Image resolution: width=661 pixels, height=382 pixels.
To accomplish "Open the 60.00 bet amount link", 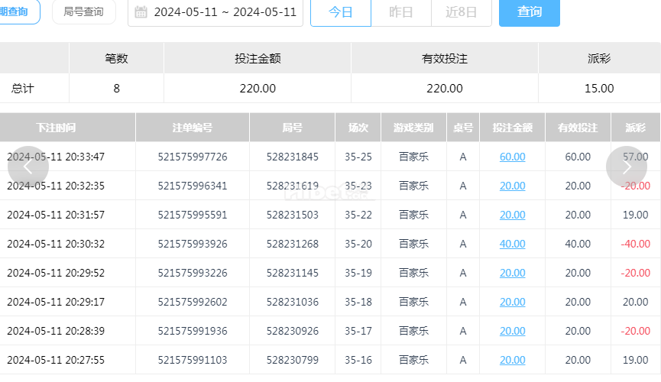I will tap(512, 157).
